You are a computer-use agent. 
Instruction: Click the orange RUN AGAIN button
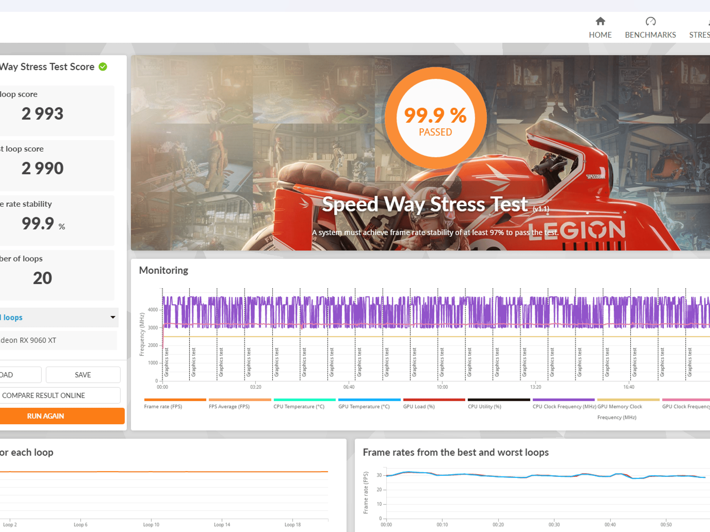pos(62,416)
